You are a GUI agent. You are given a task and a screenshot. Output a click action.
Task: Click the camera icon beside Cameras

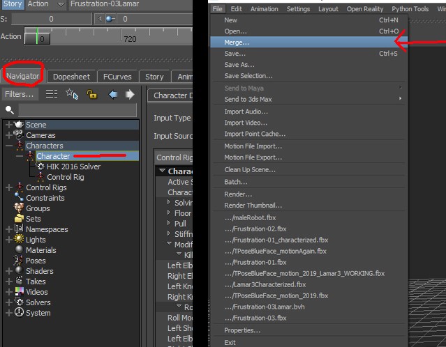tap(19, 135)
